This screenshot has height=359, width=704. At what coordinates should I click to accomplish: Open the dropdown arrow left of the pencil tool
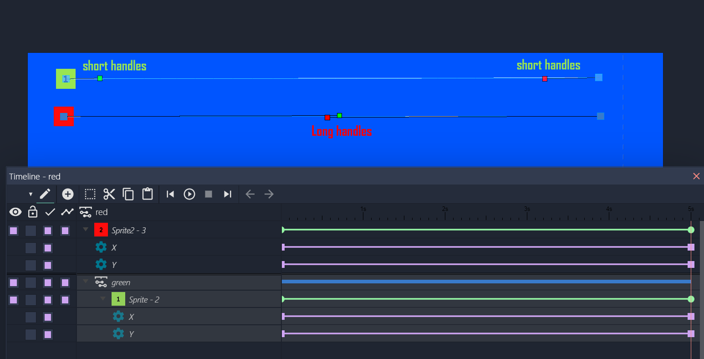[x=31, y=194]
